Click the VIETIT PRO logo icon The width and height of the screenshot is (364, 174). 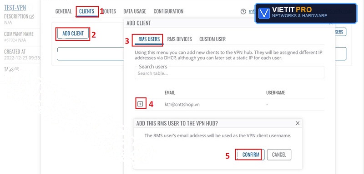pos(264,13)
